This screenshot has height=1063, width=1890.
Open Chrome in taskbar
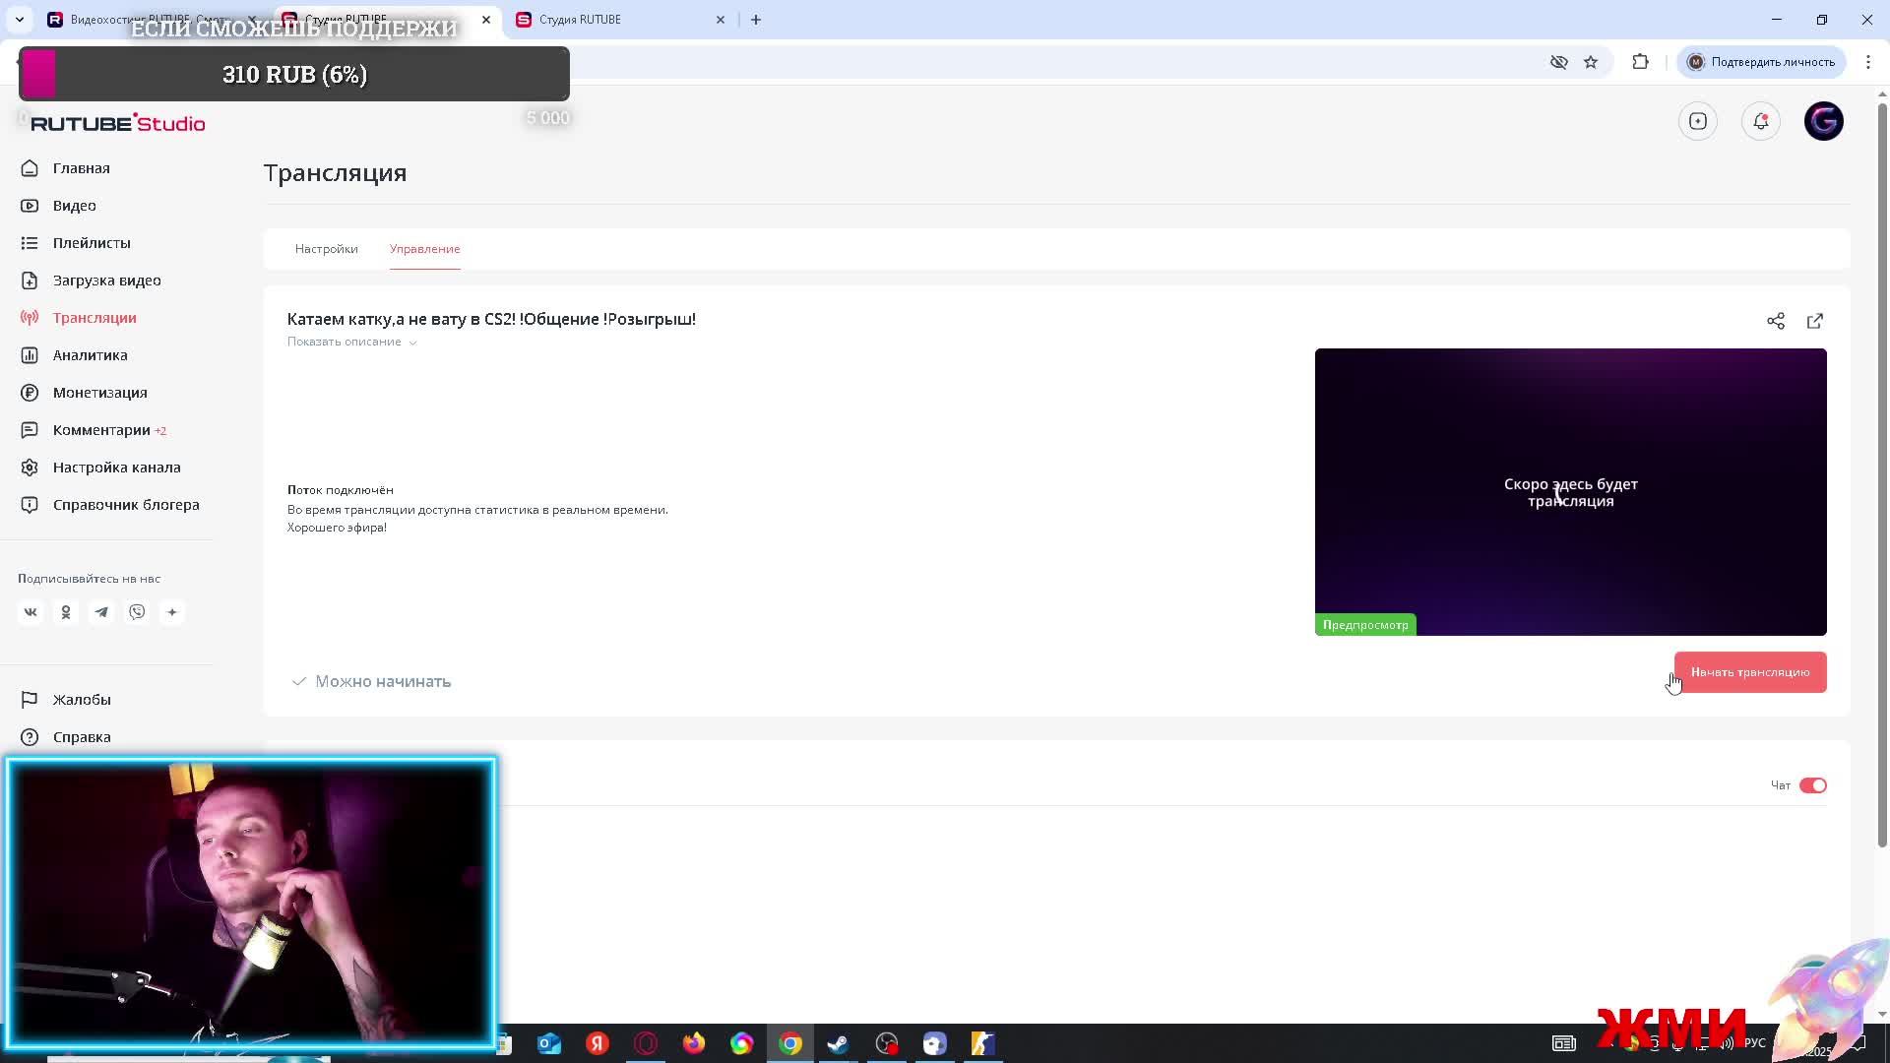point(790,1043)
